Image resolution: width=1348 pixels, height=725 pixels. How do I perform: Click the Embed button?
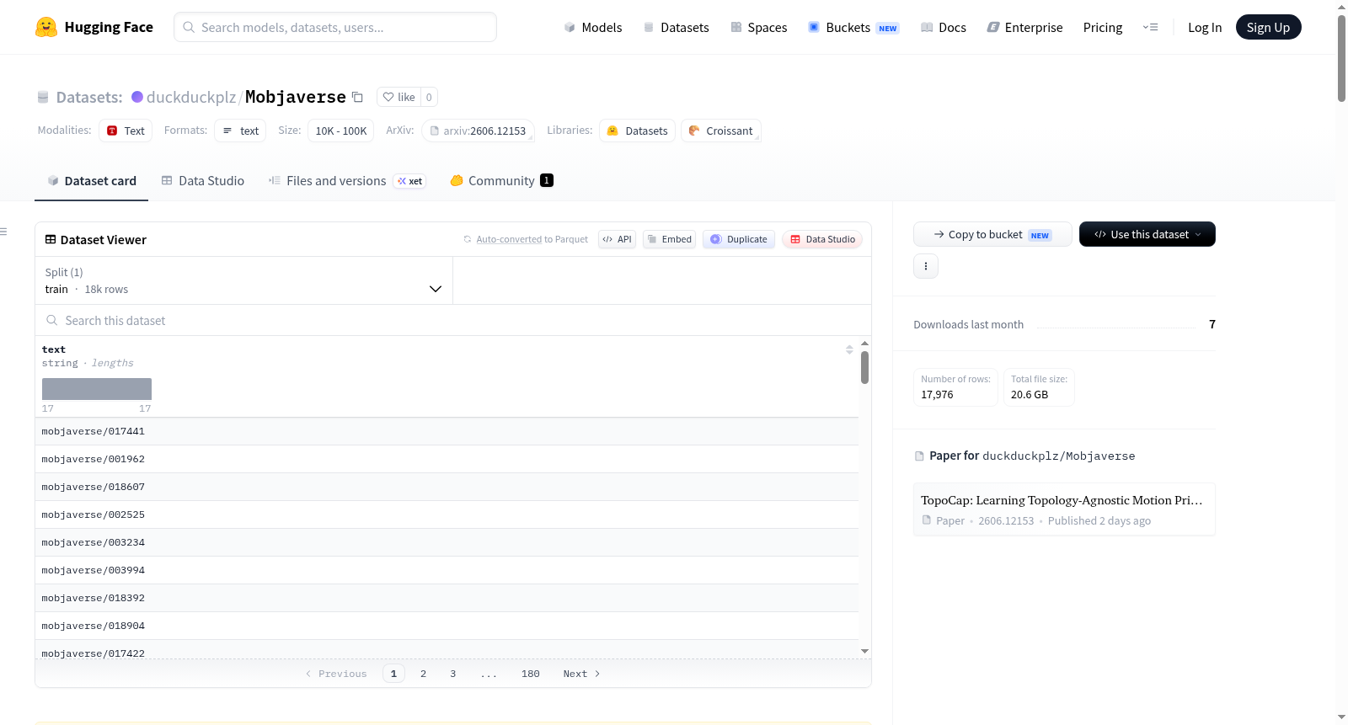coord(670,239)
